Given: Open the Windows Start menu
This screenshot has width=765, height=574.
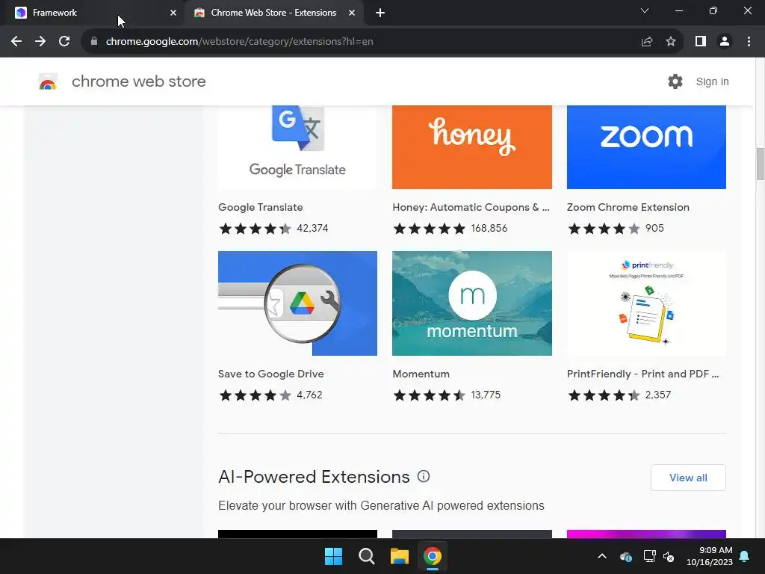Looking at the screenshot, I should pos(334,556).
